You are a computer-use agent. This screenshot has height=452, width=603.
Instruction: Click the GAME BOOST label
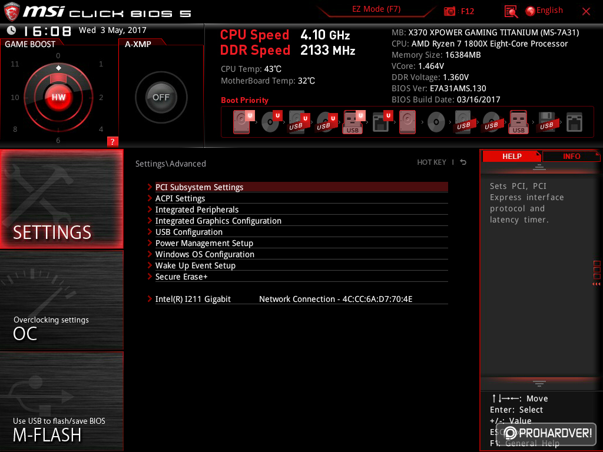click(x=30, y=44)
